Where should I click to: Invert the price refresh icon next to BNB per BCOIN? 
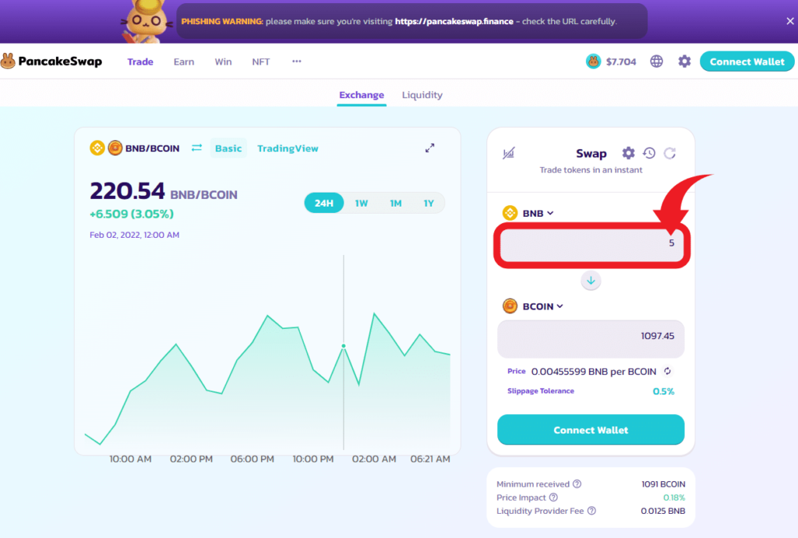(667, 372)
